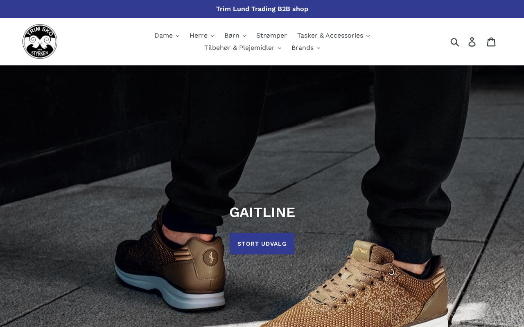Click the Trim Lund Trading B2B shop banner
524x327 pixels.
click(262, 9)
